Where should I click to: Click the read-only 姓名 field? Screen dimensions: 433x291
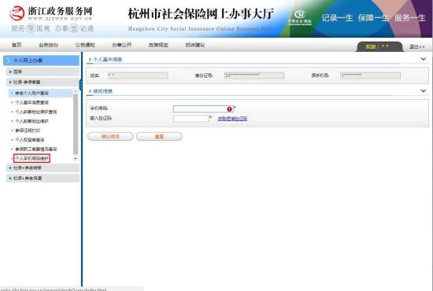coord(138,76)
